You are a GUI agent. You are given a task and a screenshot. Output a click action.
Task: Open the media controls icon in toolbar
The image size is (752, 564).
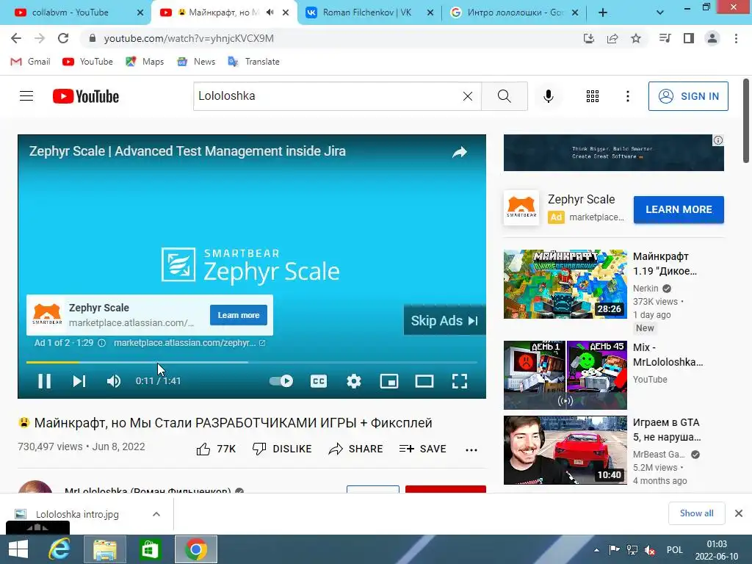coord(665,38)
